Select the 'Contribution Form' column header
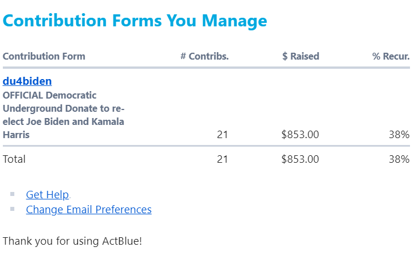Image resolution: width=414 pixels, height=255 pixels. click(44, 56)
